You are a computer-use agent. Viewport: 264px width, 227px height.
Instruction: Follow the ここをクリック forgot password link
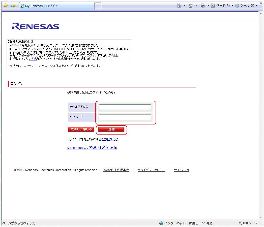coord(110,139)
